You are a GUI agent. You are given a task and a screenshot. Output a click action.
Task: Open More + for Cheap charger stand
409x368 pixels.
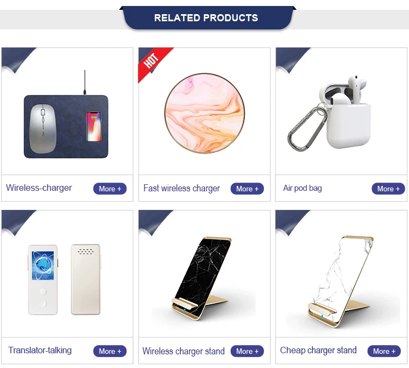coord(384,351)
